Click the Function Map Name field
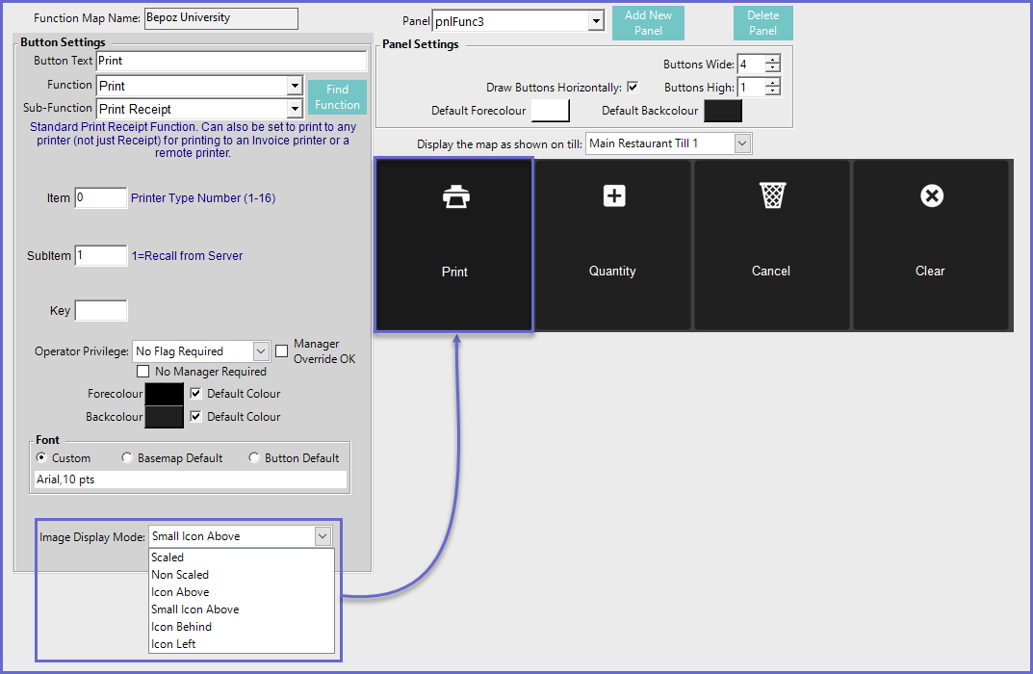The height and width of the screenshot is (674, 1033). pos(220,17)
